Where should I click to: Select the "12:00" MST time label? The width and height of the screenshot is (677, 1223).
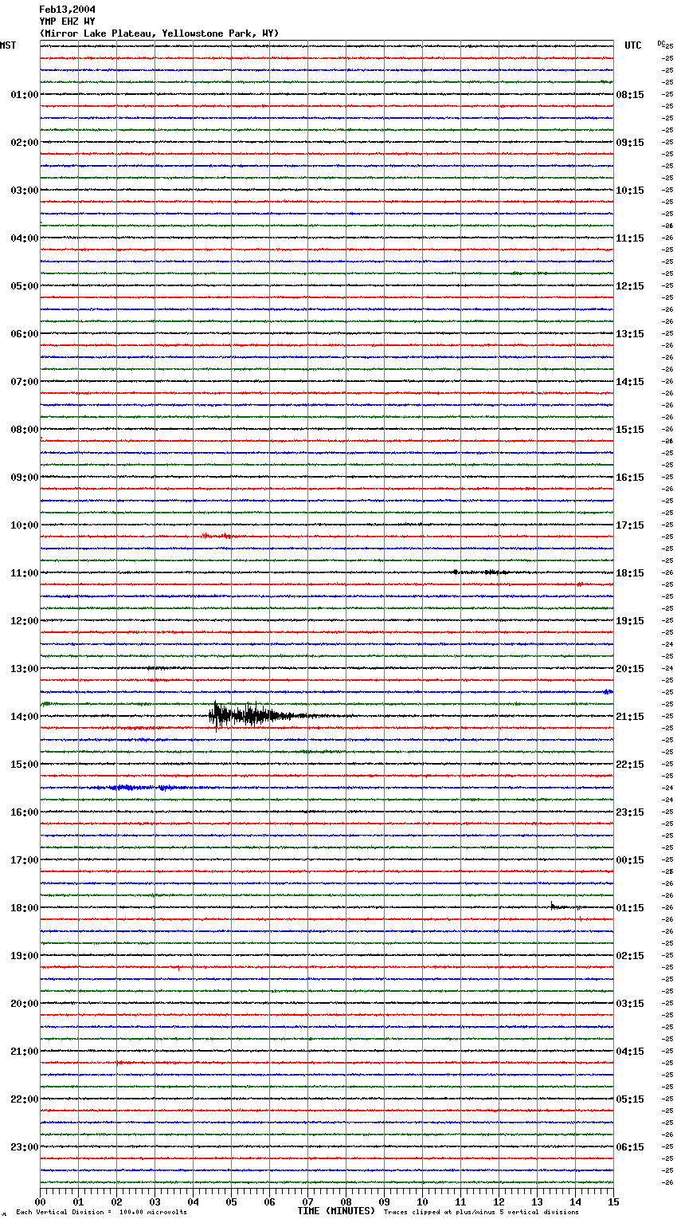pos(25,621)
